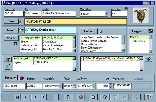Image resolution: width=156 pixels, height=102 pixels.
Task: Click the delete record icon
Action: pyautogui.click(x=136, y=97)
